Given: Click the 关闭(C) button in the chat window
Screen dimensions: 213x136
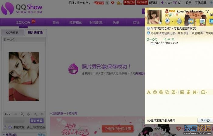Looking at the screenshot, I should [205, 120].
